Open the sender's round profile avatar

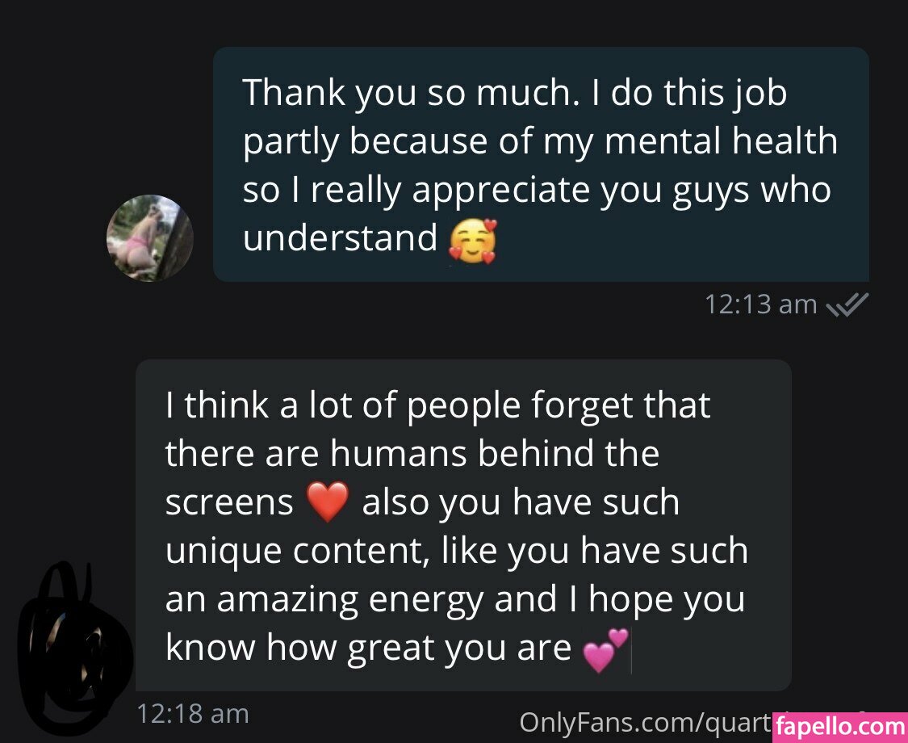pyautogui.click(x=150, y=238)
